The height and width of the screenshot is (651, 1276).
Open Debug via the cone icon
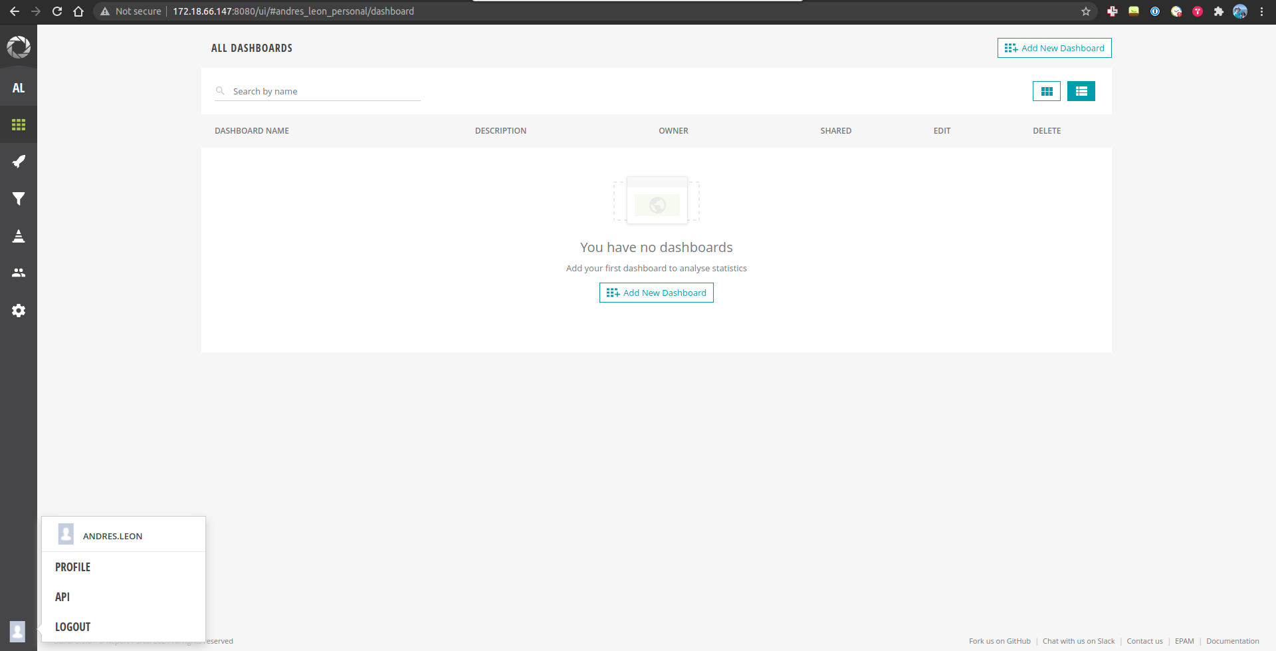click(x=19, y=236)
